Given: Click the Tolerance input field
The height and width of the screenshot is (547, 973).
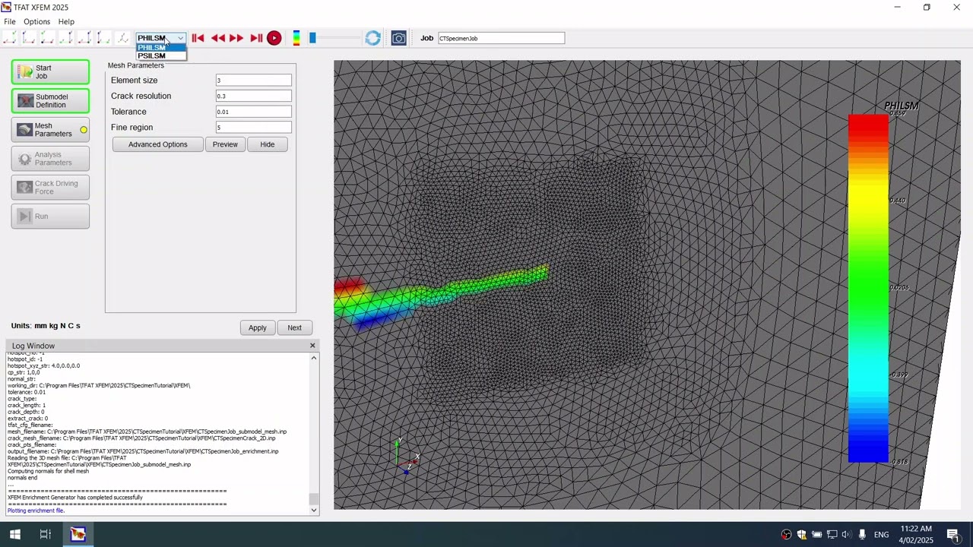Looking at the screenshot, I should point(253,112).
